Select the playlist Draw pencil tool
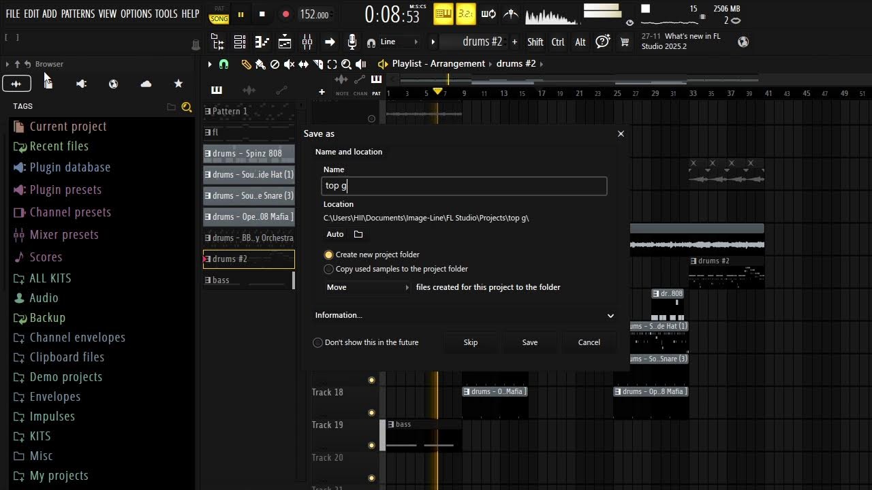The image size is (872, 490). click(x=246, y=64)
